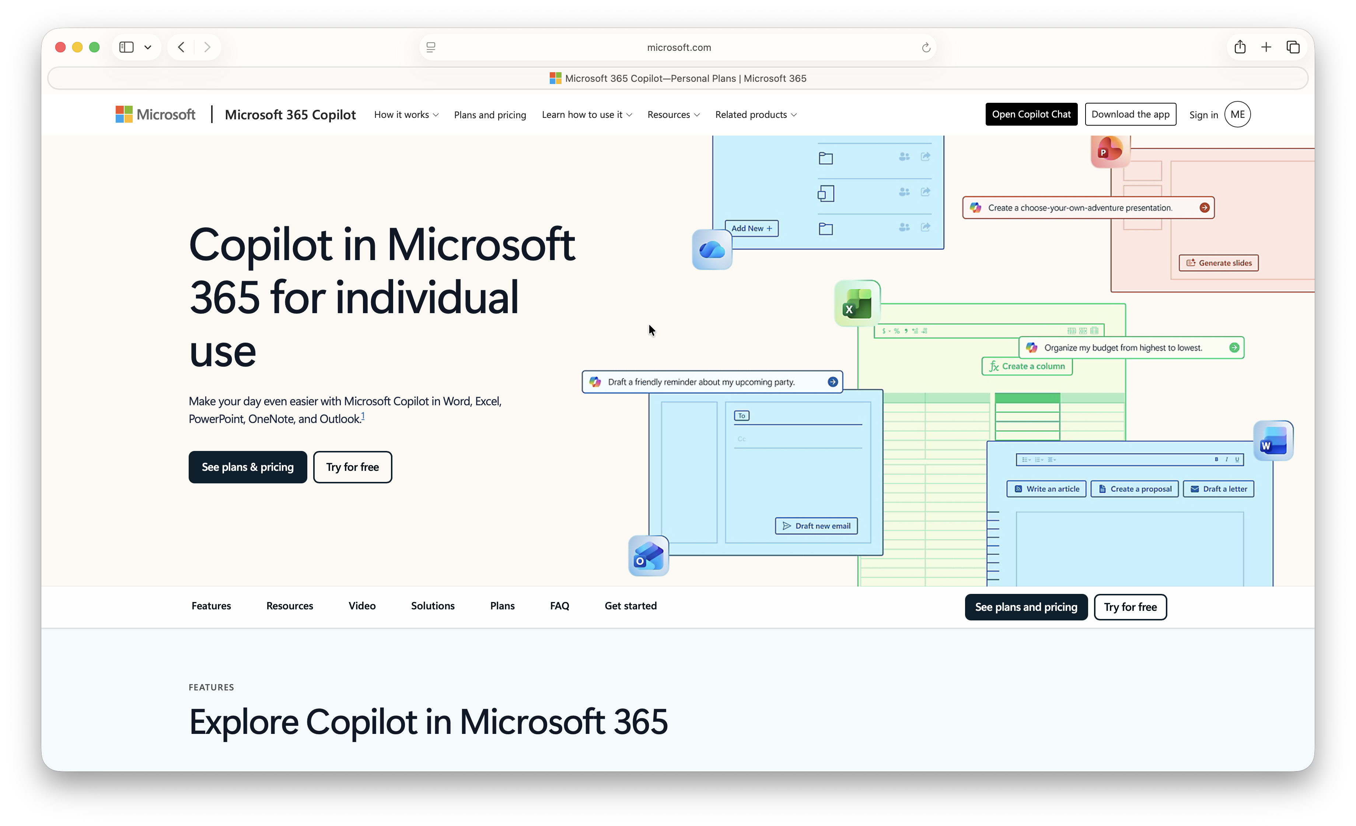This screenshot has width=1356, height=826.
Task: Click the FEATURES section label
Action: pos(212,687)
